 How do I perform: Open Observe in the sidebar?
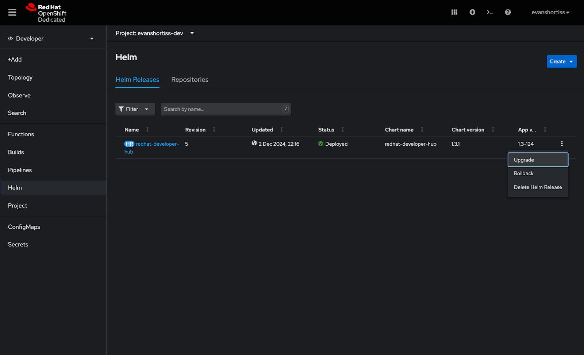(53, 95)
